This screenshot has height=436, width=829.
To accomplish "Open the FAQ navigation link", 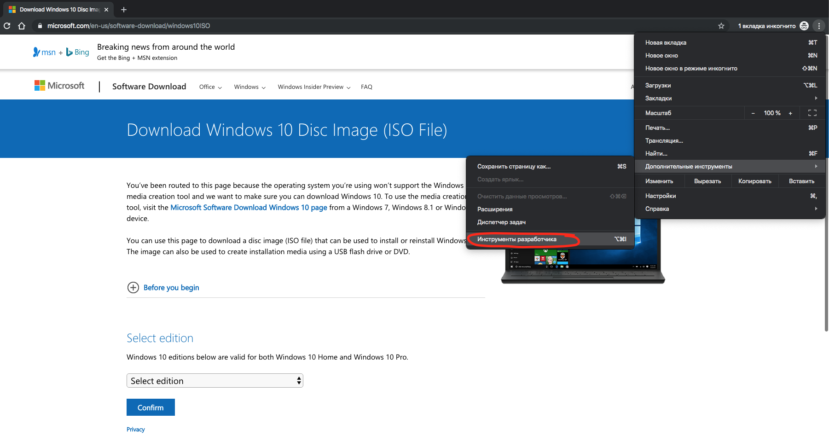I will coord(366,87).
